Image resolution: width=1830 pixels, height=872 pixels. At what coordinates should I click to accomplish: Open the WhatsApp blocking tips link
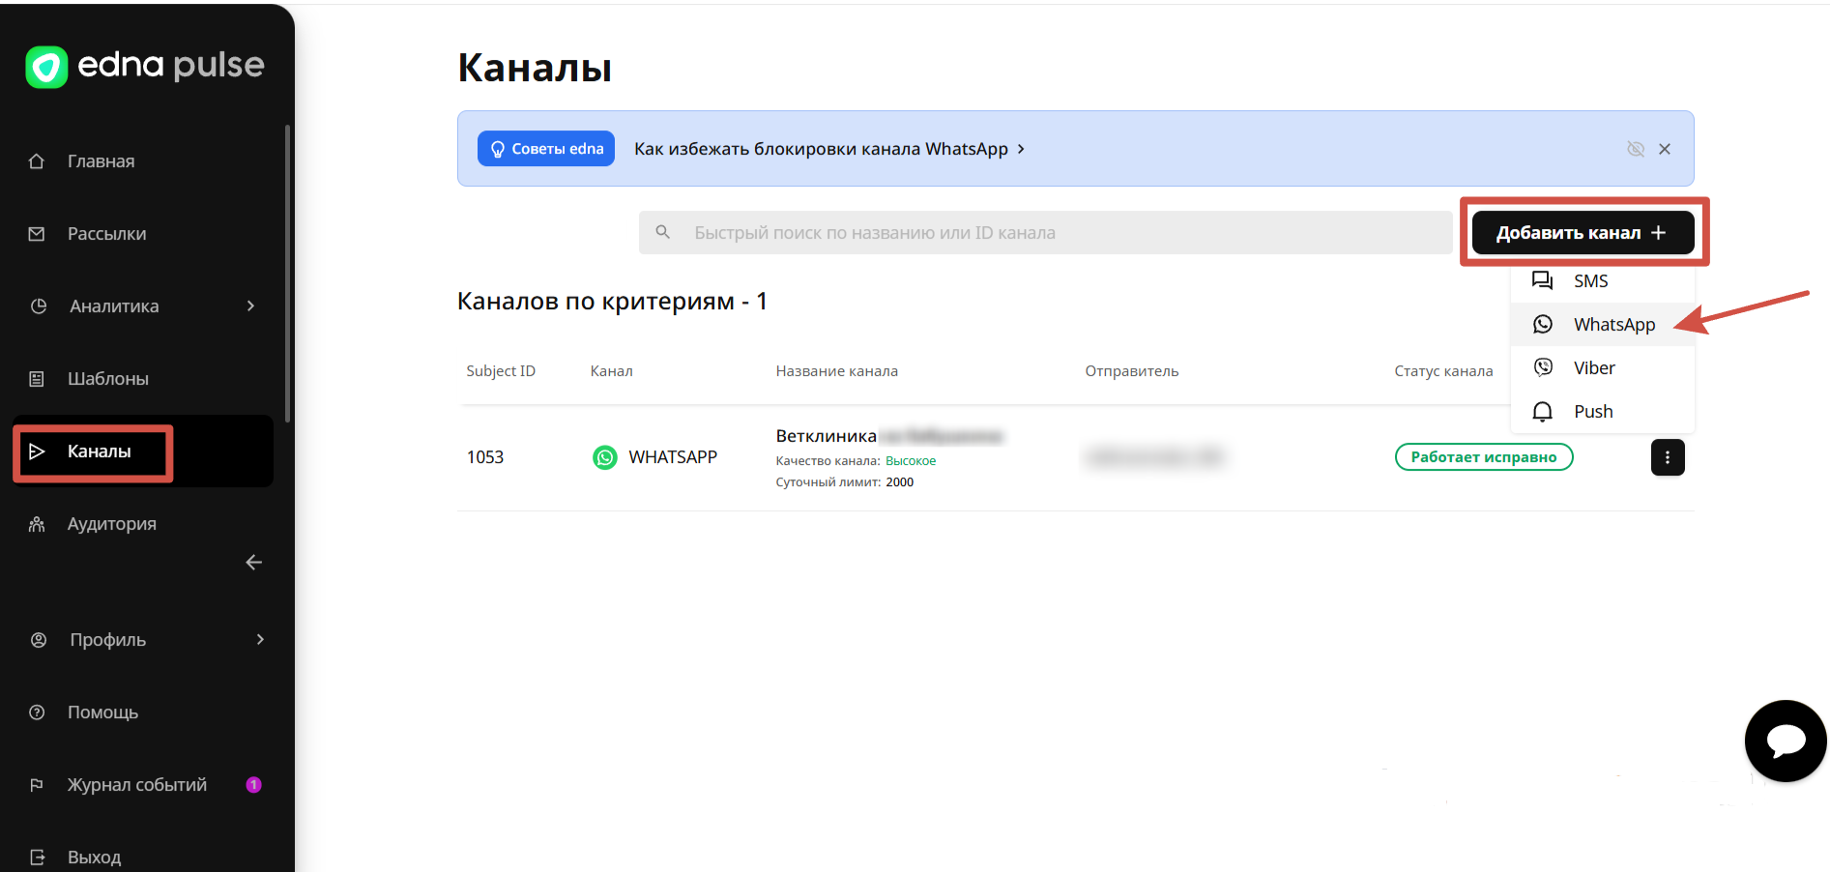point(828,149)
